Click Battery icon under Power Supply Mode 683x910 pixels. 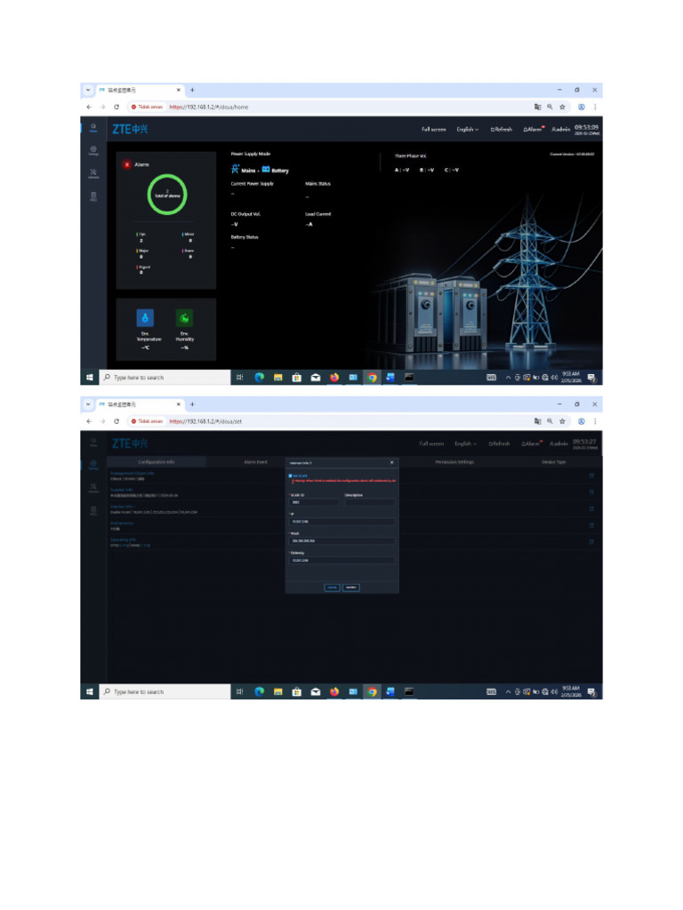265,170
